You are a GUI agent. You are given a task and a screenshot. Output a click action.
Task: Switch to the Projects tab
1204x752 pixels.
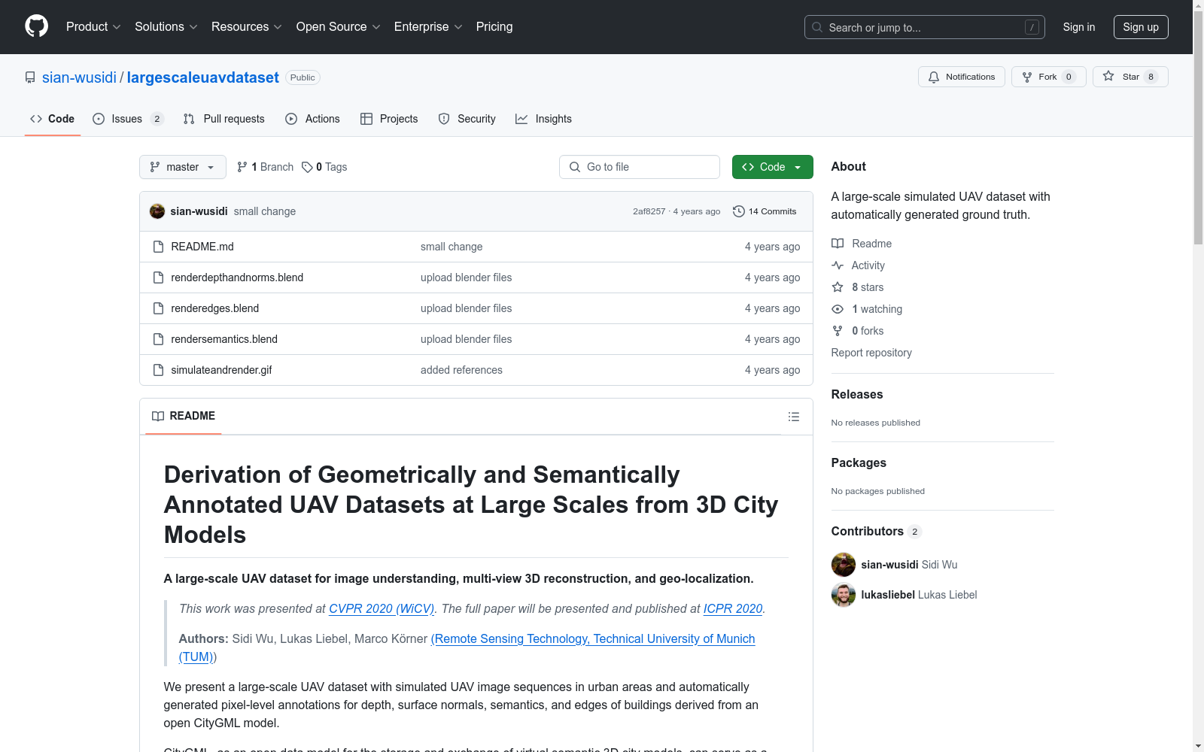(389, 119)
